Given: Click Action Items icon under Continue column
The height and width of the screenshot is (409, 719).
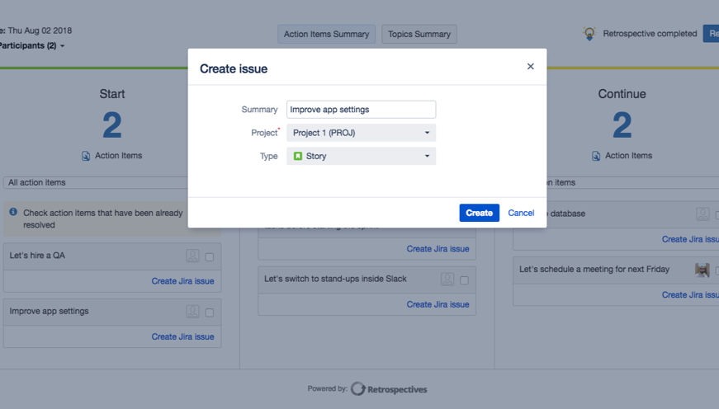Looking at the screenshot, I should (x=596, y=156).
